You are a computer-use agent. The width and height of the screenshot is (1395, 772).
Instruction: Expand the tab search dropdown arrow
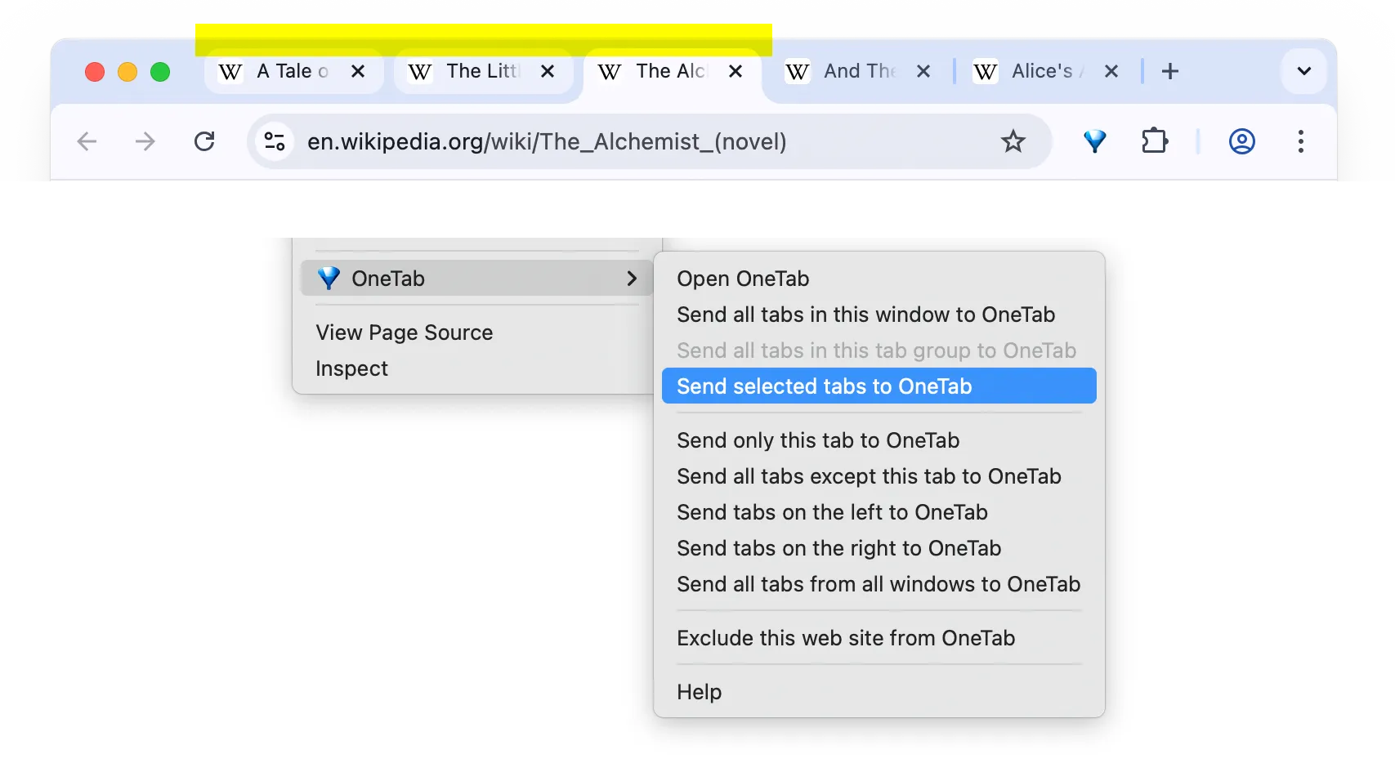(1303, 71)
